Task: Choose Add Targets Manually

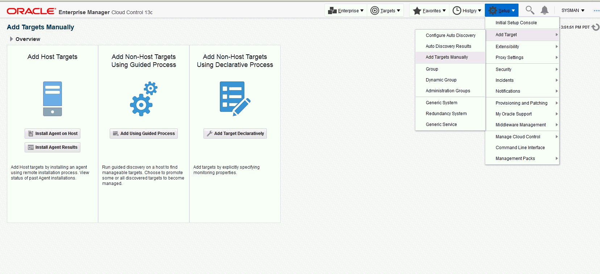Action: click(450, 57)
